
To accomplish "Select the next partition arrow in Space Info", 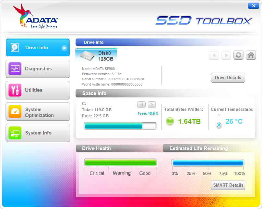I will [x=151, y=104].
